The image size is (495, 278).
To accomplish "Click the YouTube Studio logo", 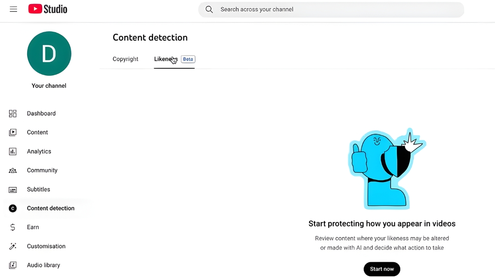I will coord(47,9).
